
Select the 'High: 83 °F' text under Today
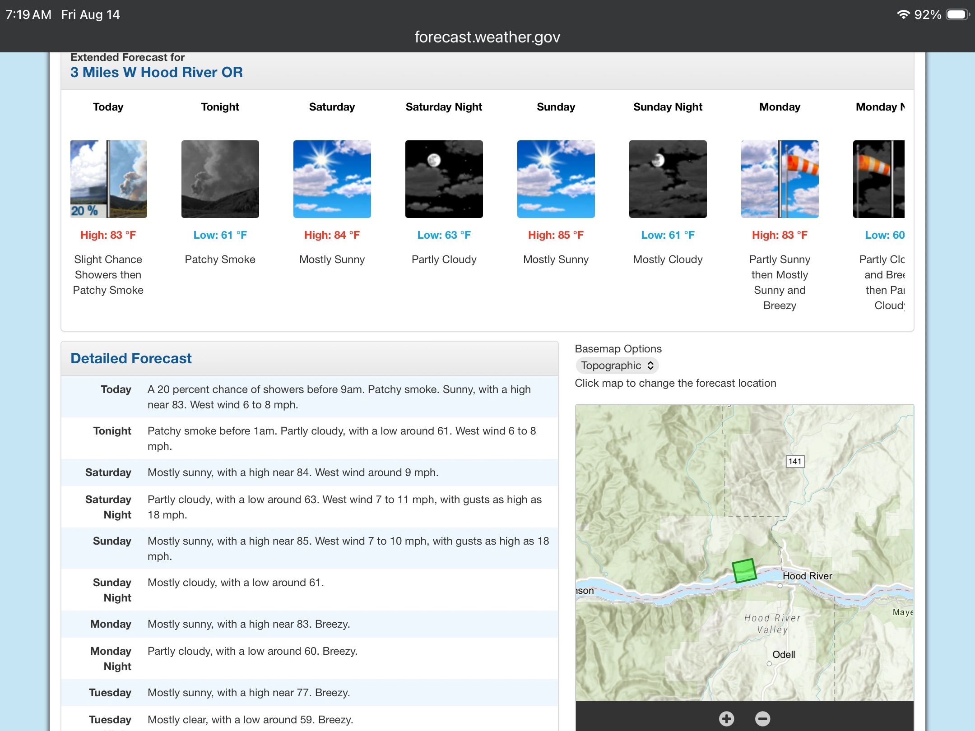pos(108,235)
